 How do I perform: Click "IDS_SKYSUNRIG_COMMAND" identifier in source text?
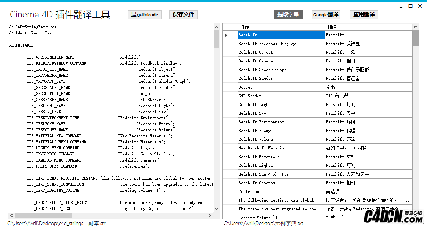[x=50, y=154]
